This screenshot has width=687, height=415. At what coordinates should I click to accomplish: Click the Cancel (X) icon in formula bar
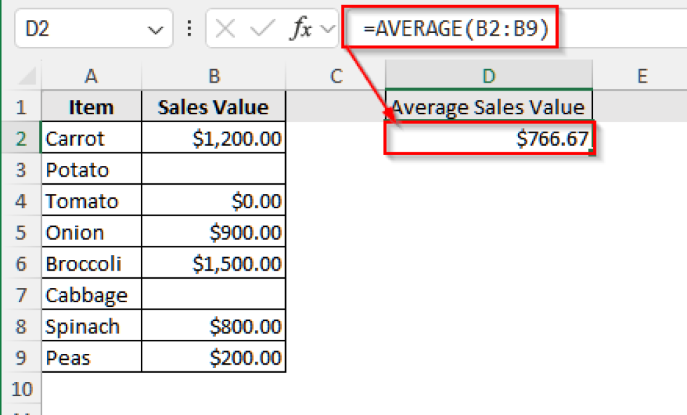(225, 28)
